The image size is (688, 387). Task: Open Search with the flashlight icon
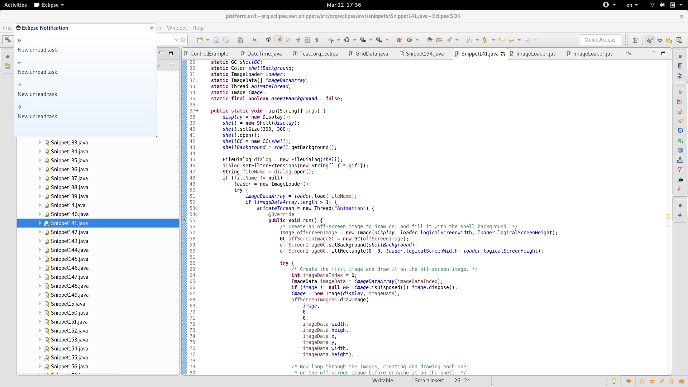point(449,40)
